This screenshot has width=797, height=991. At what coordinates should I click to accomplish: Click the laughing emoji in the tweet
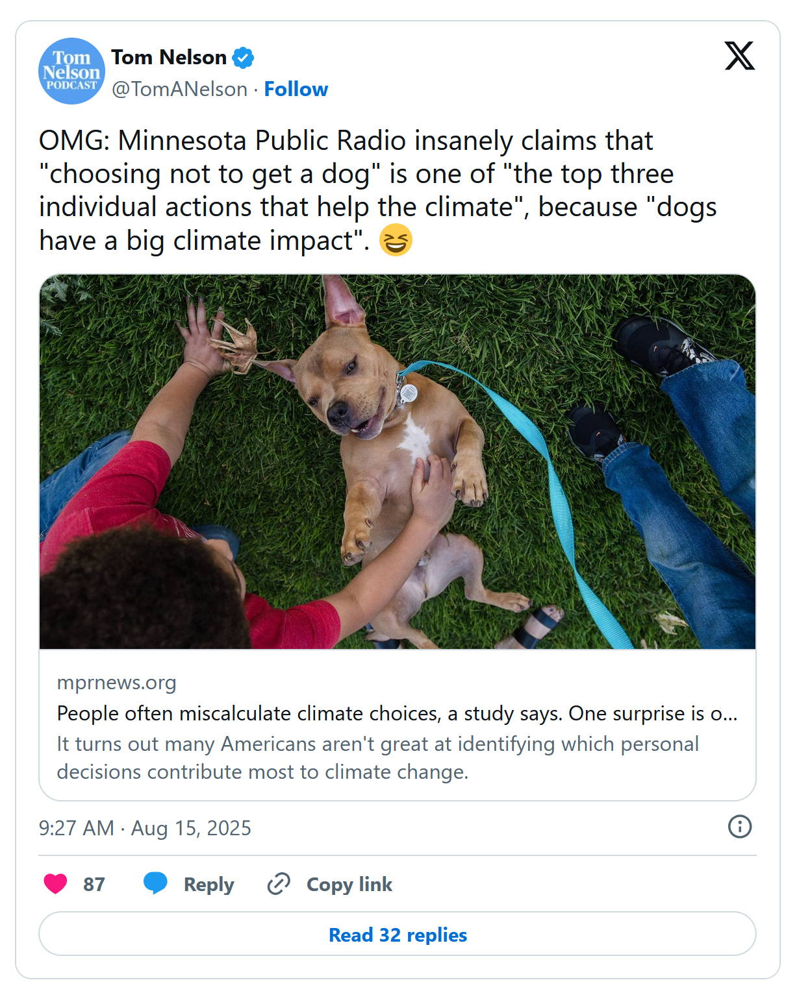(396, 240)
